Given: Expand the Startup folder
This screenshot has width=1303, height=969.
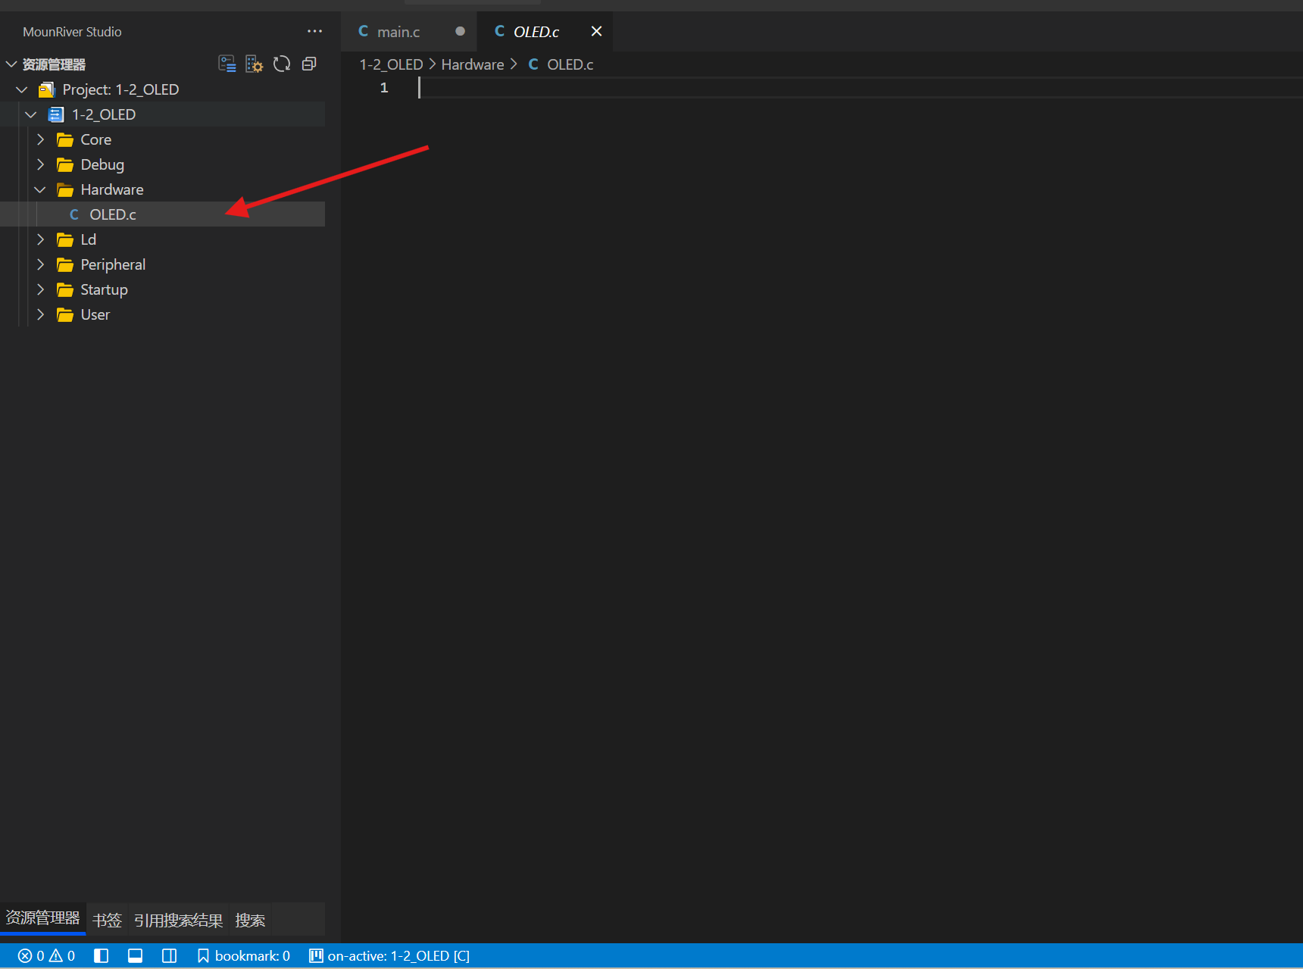Looking at the screenshot, I should click(x=40, y=289).
